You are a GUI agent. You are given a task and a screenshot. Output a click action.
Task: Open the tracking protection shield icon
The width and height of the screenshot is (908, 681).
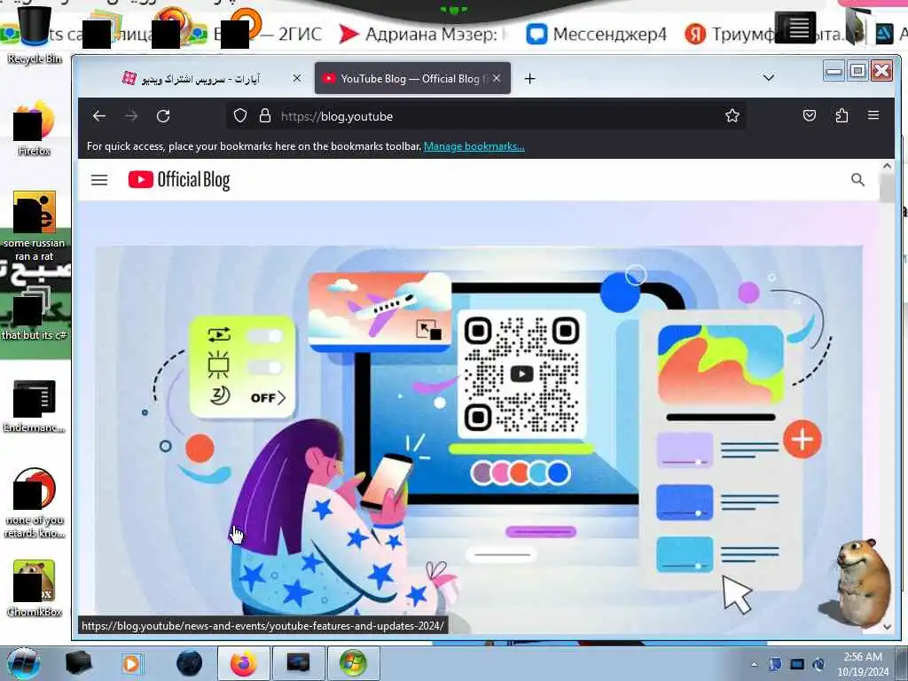coord(239,116)
